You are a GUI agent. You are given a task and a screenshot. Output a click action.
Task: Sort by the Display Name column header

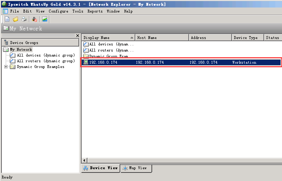[107, 38]
